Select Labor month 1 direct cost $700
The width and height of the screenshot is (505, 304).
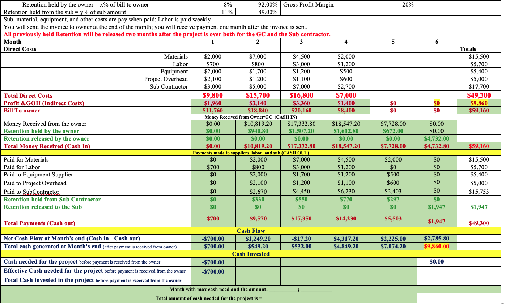click(213, 64)
